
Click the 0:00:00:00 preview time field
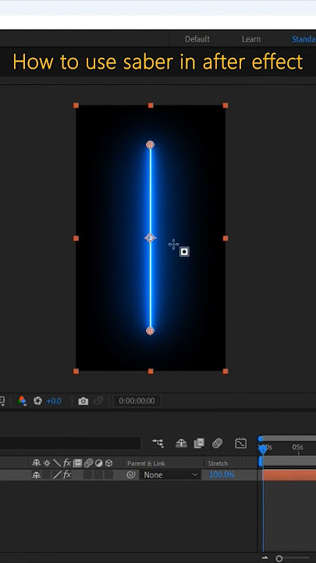pyautogui.click(x=137, y=400)
